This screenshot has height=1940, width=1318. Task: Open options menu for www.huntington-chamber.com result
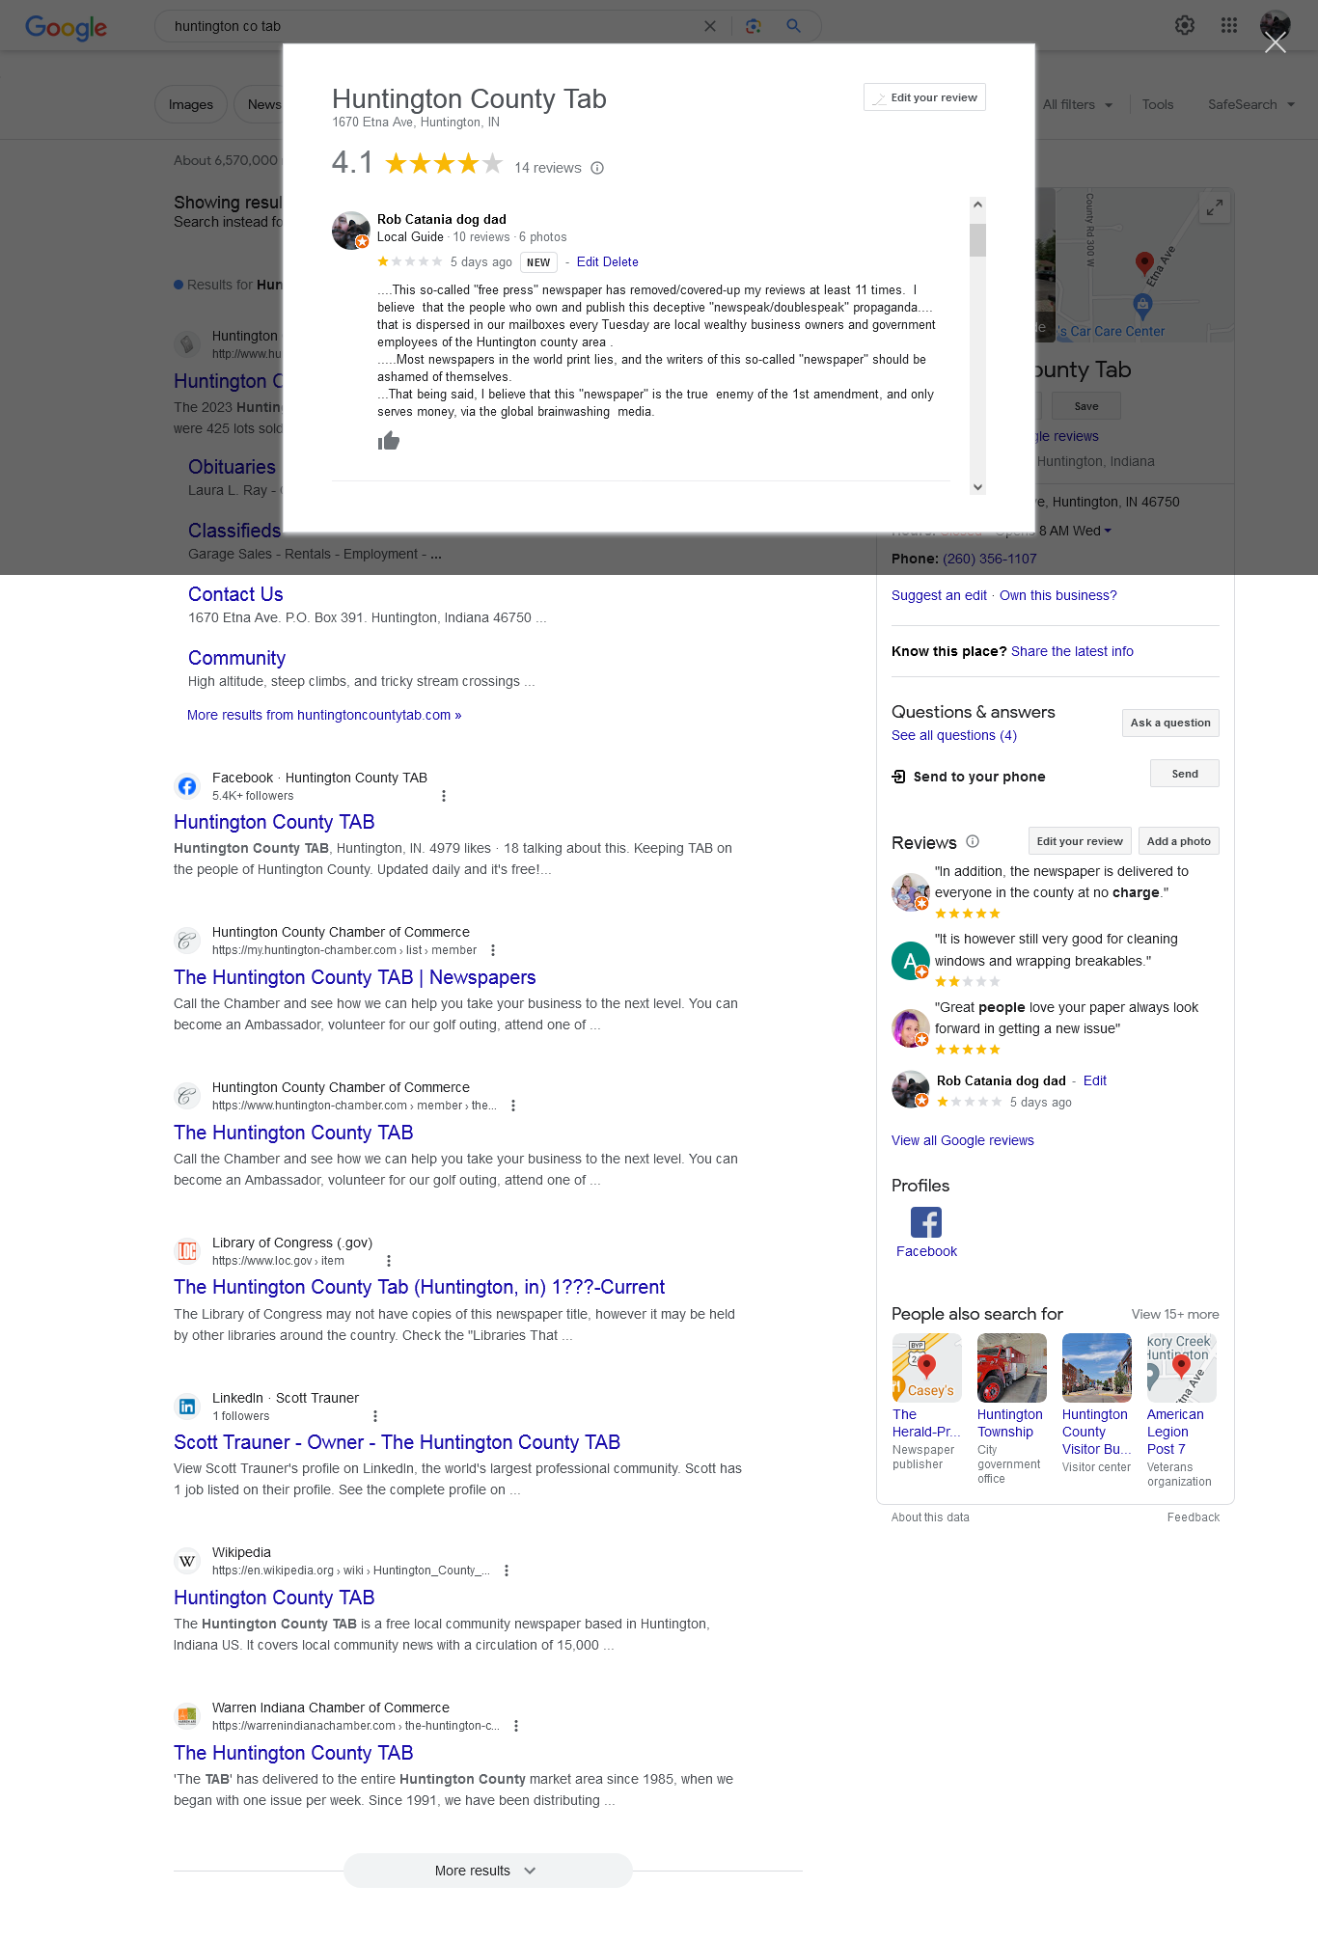513,1106
